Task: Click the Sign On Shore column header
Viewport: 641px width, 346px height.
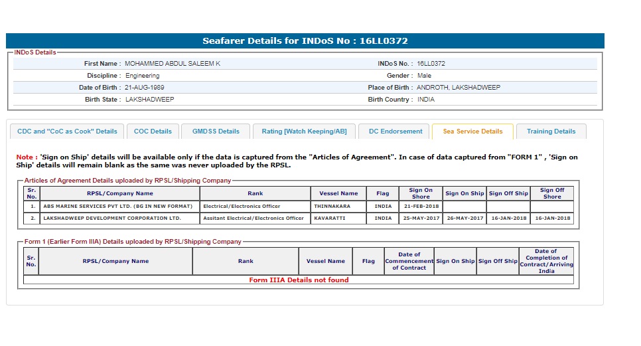Action: (x=421, y=193)
